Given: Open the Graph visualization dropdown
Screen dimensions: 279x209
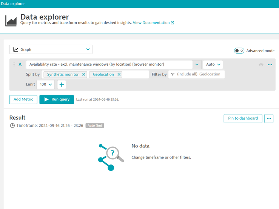Looking at the screenshot, I should [51, 49].
